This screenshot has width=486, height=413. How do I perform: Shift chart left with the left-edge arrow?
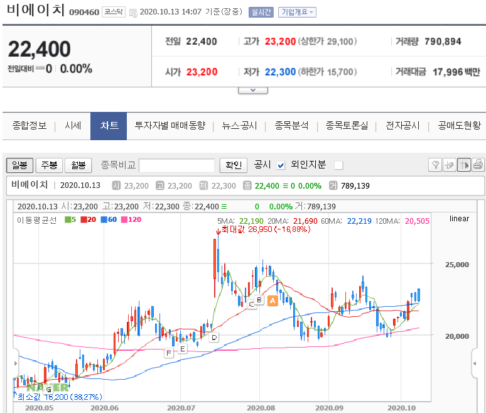point(16,363)
